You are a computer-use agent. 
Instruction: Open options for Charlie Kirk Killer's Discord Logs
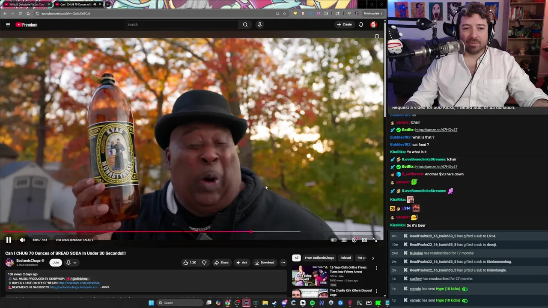376,291
